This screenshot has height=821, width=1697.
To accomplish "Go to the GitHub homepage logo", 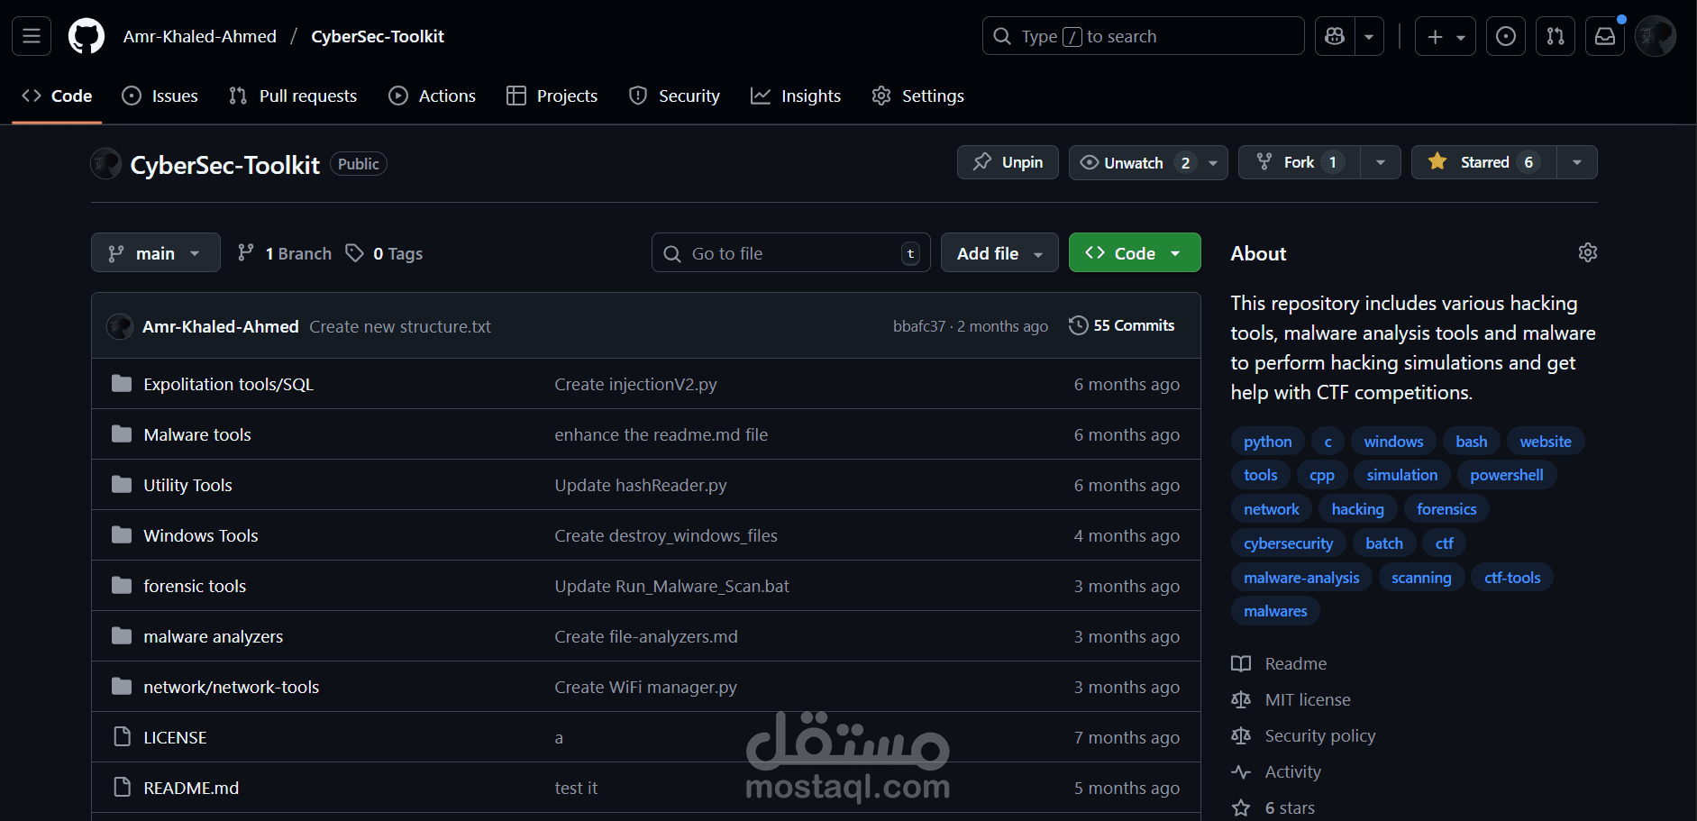I will coord(87,36).
